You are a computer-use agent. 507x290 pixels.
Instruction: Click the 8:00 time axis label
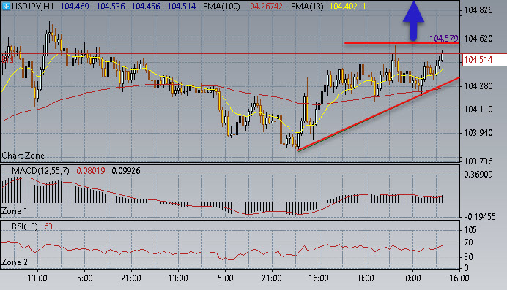[366, 278]
